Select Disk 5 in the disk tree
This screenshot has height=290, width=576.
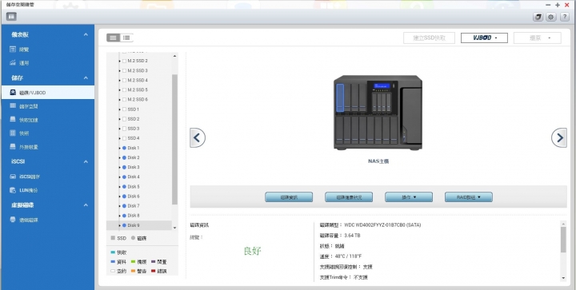[134, 187]
